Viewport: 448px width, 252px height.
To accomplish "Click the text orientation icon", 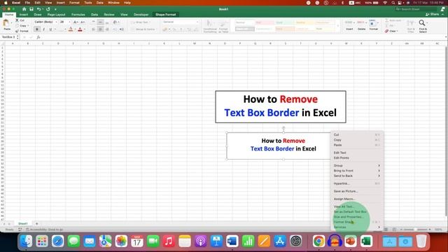I will click(115, 22).
